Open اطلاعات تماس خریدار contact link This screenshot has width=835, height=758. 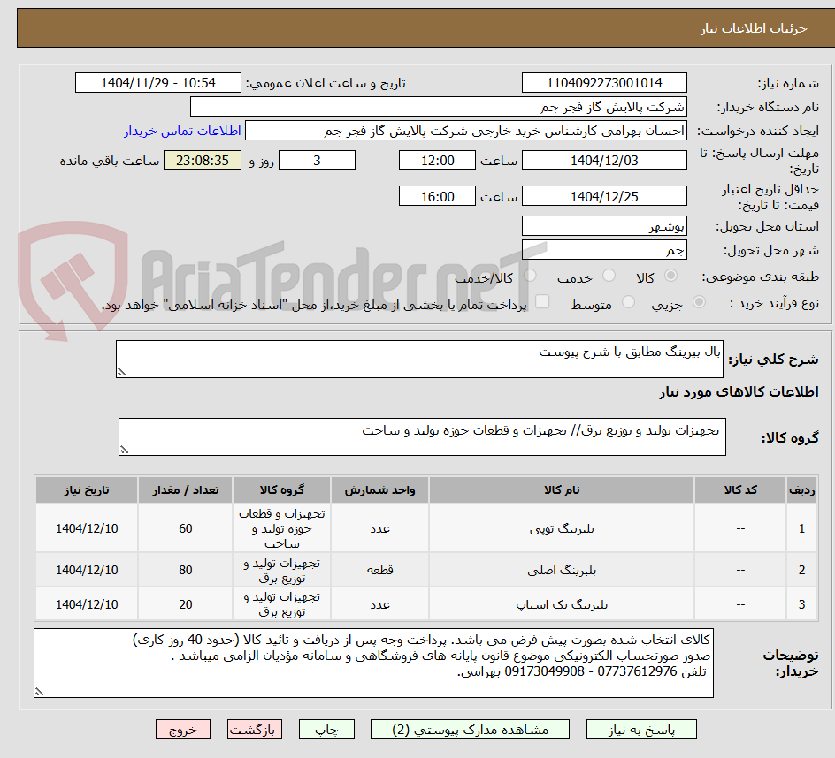click(182, 131)
